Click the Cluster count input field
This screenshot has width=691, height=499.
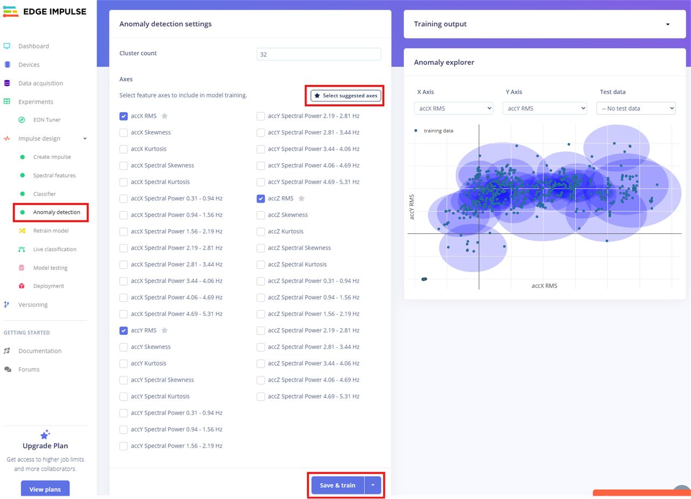319,54
